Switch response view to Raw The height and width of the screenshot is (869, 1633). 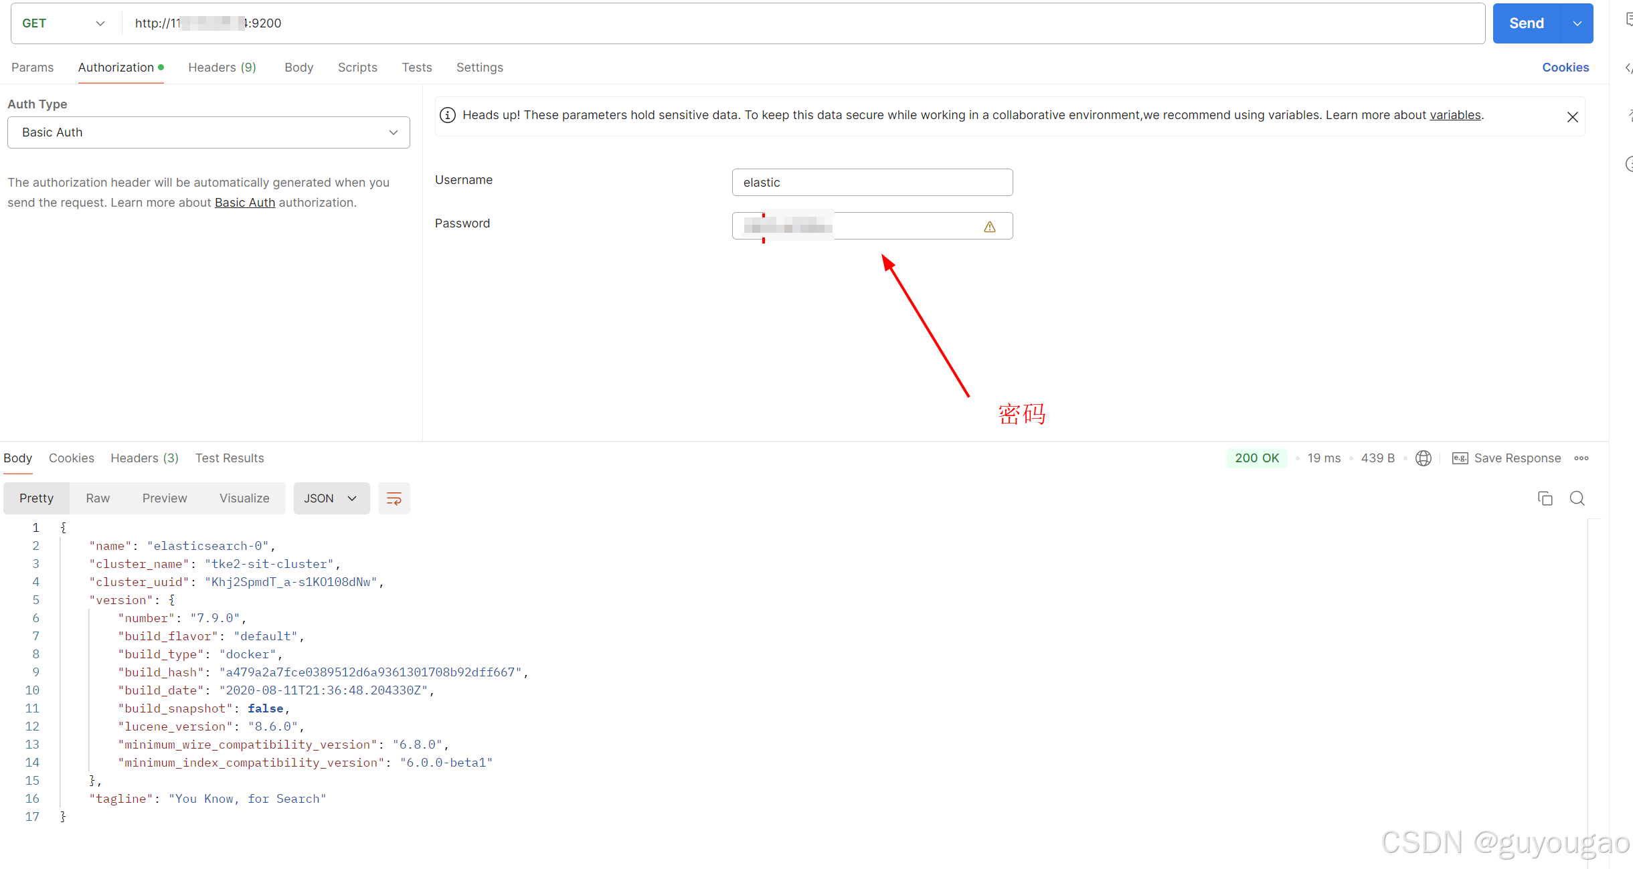98,498
